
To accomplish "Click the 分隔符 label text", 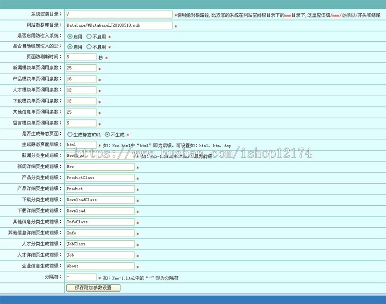I will (53, 277).
